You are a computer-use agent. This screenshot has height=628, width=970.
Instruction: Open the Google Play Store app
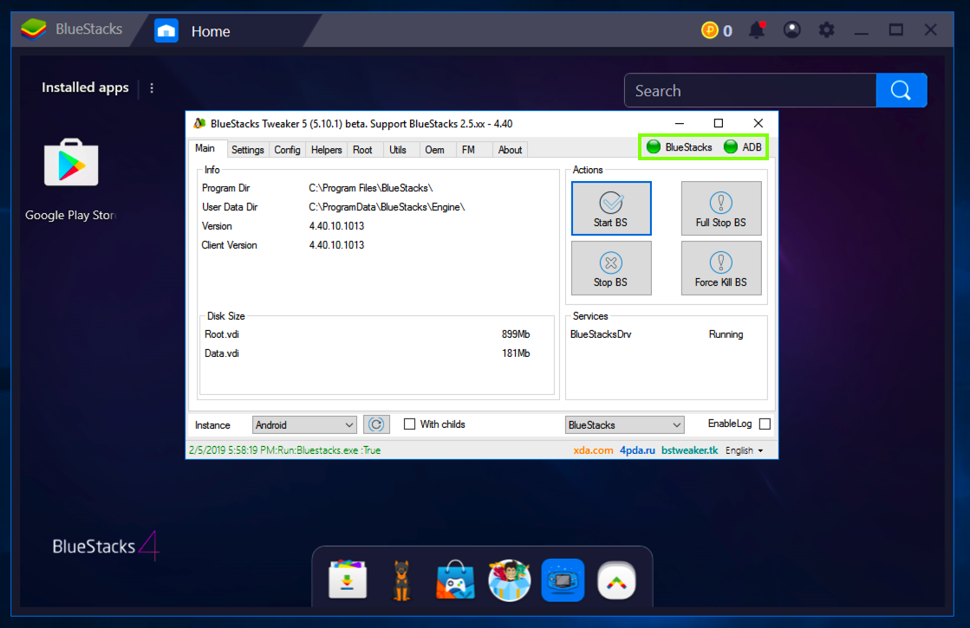[71, 165]
